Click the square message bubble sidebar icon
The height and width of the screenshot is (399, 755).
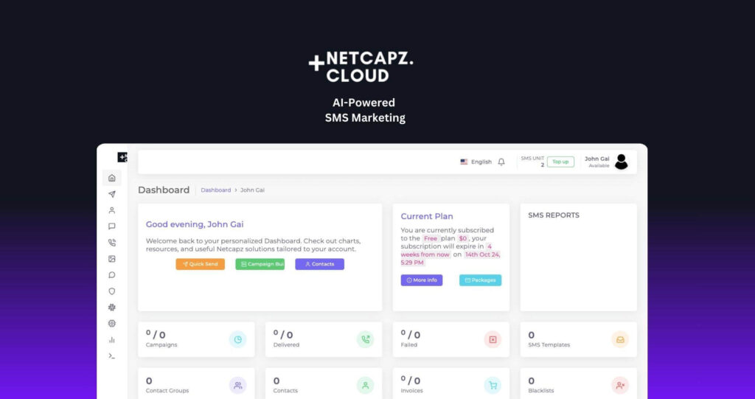tap(112, 226)
